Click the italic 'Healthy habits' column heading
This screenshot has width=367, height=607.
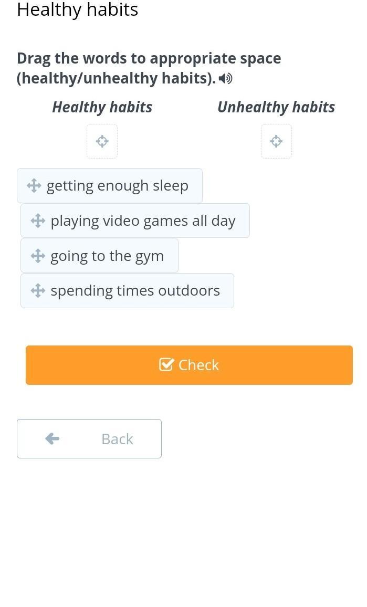[x=102, y=107]
